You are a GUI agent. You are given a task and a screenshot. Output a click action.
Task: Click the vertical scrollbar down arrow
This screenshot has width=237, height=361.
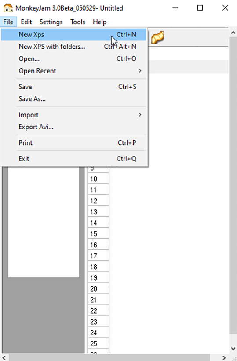(x=233, y=349)
